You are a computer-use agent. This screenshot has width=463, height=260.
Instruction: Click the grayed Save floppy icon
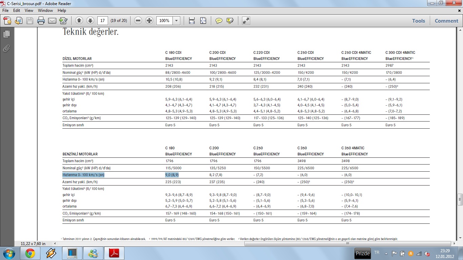[x=30, y=21]
